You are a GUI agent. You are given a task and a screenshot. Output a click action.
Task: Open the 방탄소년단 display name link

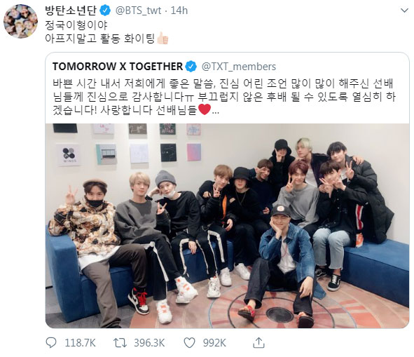click(x=71, y=11)
